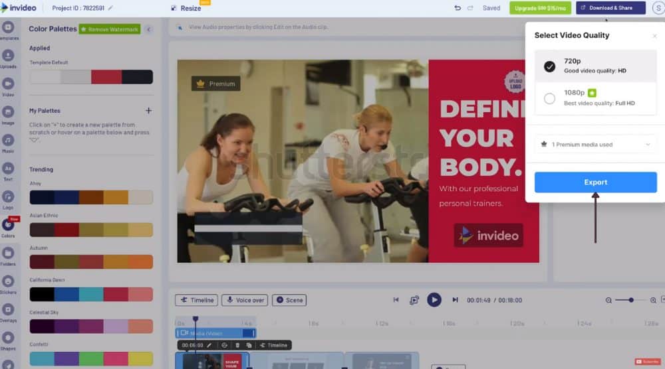Screen dimensions: 665x369
Task: Apply the Celestial Sky color palette
Action: 91,327
